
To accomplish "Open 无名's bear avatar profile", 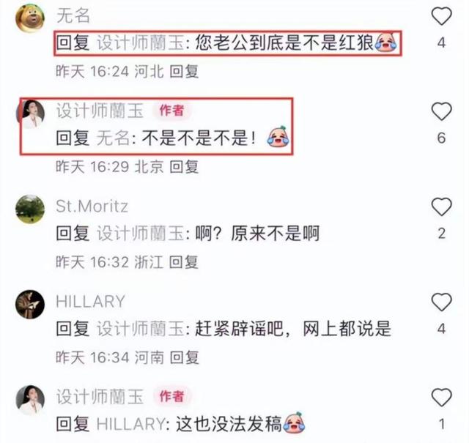I will pyautogui.click(x=30, y=18).
